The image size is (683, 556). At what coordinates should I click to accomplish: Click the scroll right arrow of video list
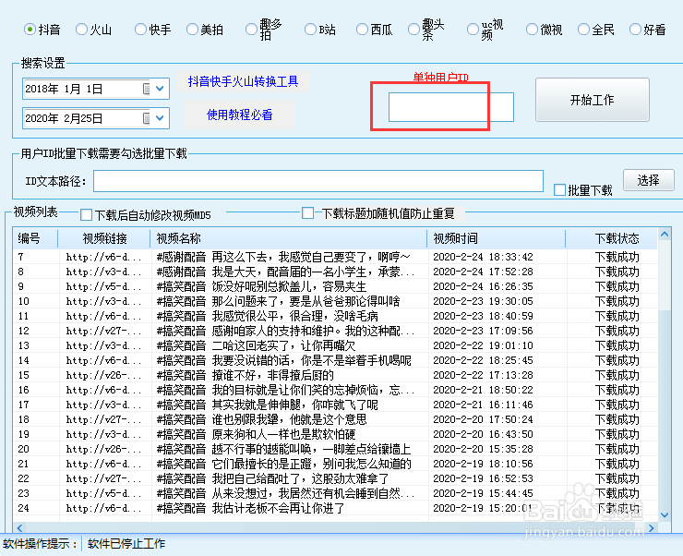652,527
